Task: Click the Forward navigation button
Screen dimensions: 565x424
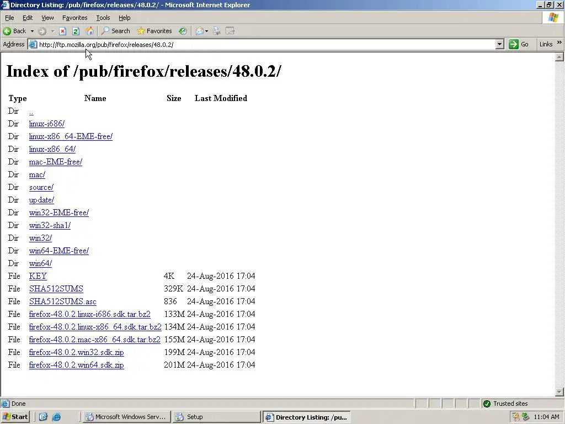Action: pyautogui.click(x=42, y=31)
